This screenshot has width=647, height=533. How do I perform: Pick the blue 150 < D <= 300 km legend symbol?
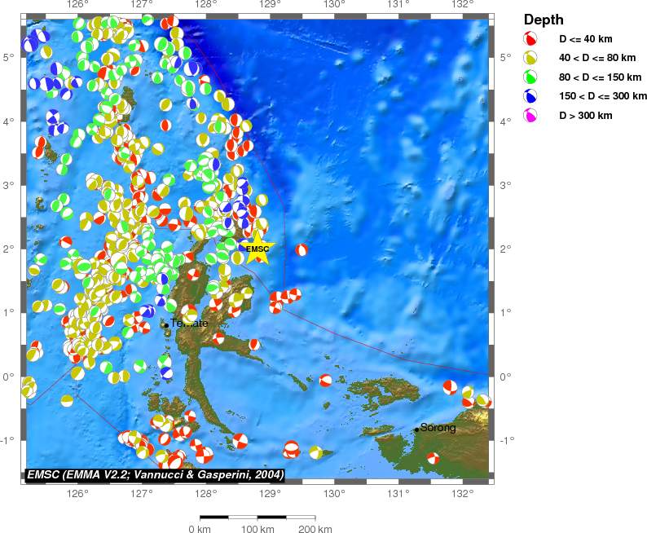(x=530, y=97)
